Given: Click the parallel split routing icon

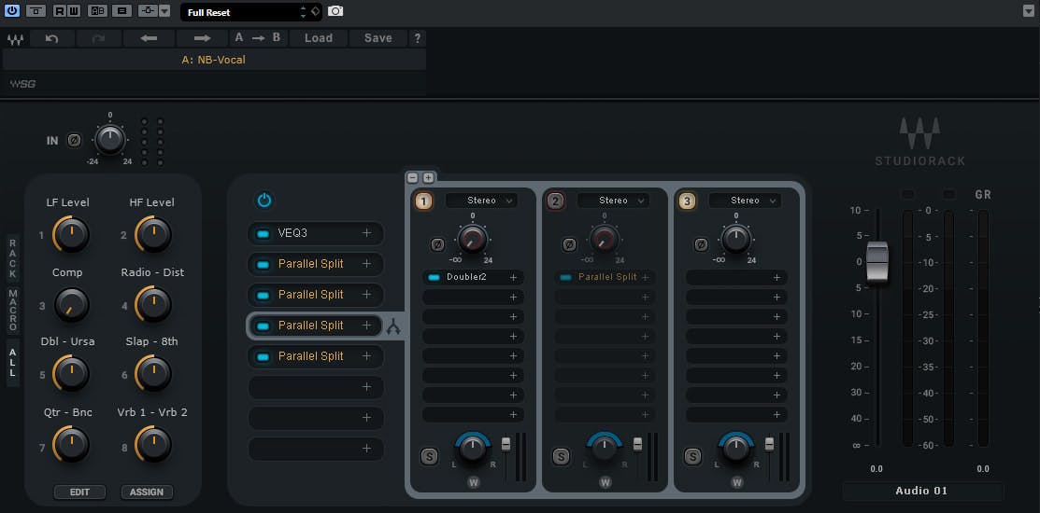Looking at the screenshot, I should pyautogui.click(x=394, y=326).
